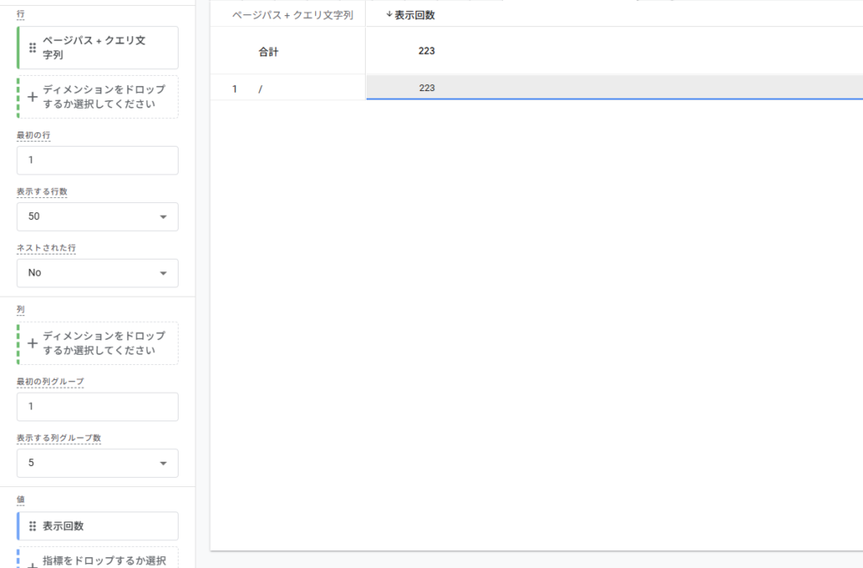Image resolution: width=863 pixels, height=568 pixels.
Task: Click the descending sort arrow beside 表示回数 header
Action: pyautogui.click(x=389, y=14)
